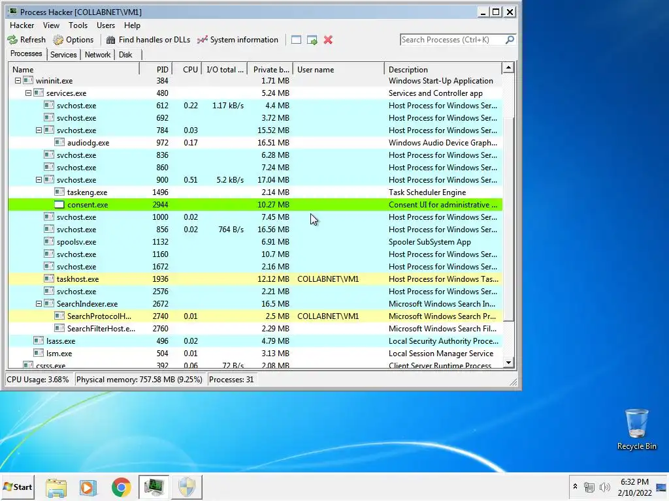Open Windows Explorer from taskbar
669x501 pixels.
click(x=56, y=487)
